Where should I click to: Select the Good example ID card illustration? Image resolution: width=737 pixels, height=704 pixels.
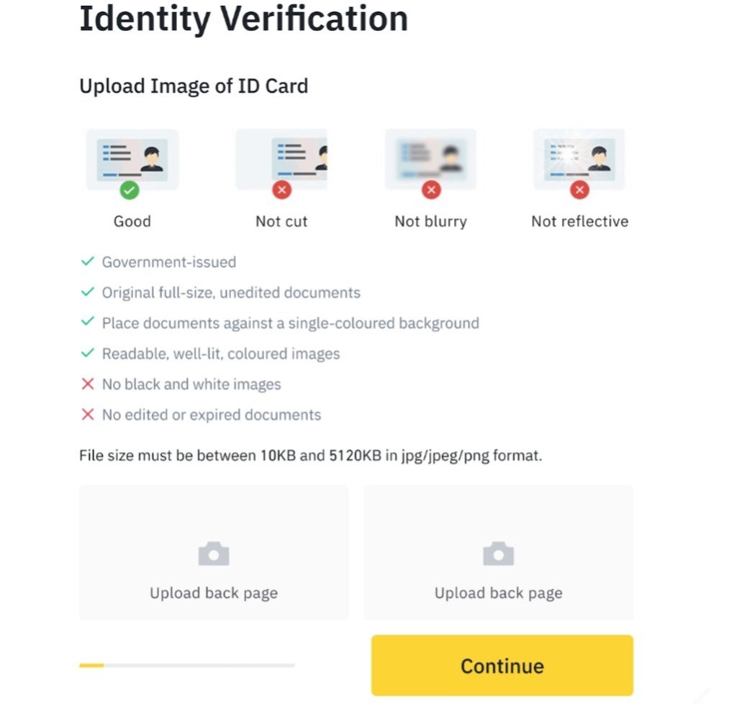[x=132, y=159]
